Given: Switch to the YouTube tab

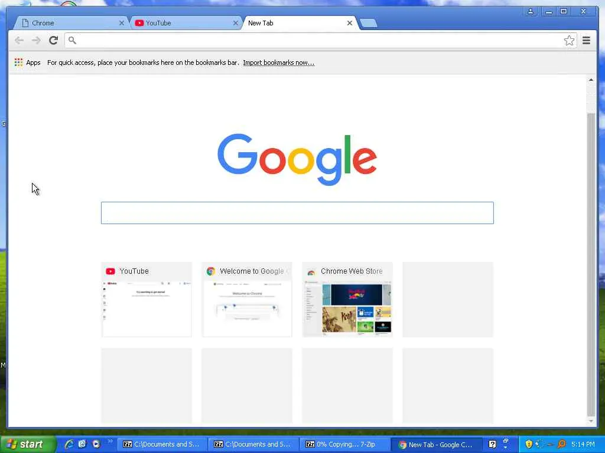Looking at the screenshot, I should point(186,23).
